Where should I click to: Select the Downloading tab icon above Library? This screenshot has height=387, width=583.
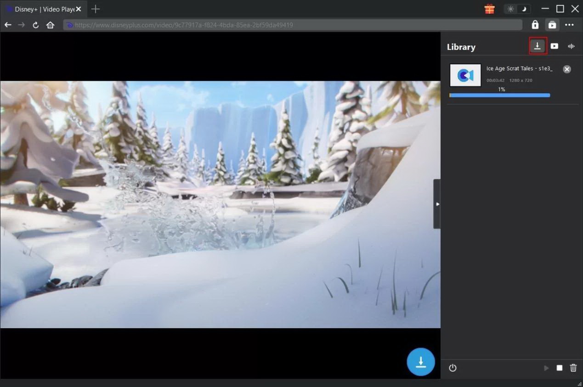(x=538, y=46)
